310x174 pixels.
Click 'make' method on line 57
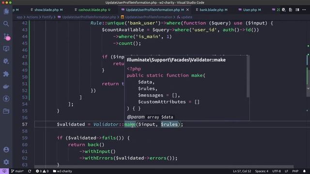130,124
